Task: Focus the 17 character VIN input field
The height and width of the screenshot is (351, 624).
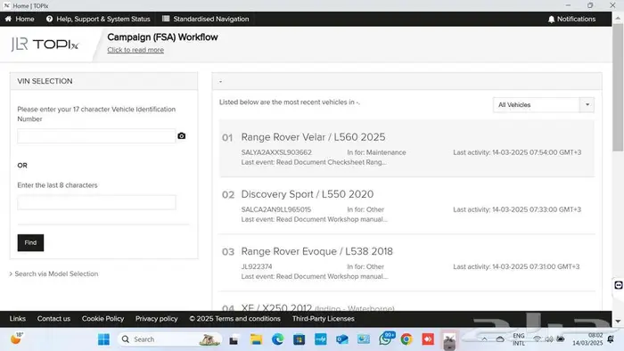Action: tap(96, 136)
